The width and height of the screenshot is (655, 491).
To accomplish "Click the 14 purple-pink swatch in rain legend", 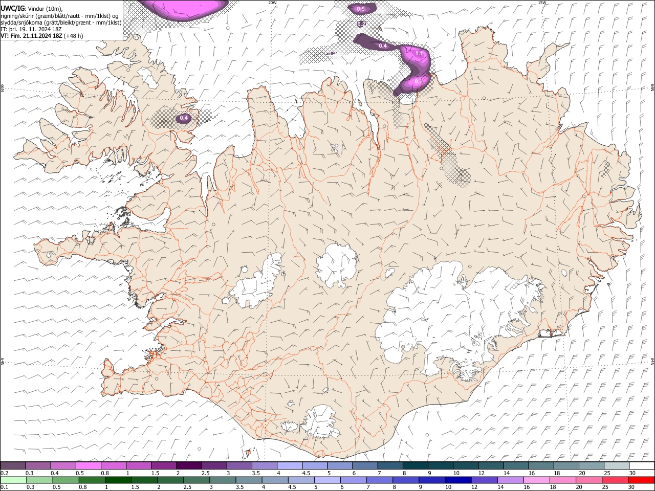I will pyautogui.click(x=510, y=480).
